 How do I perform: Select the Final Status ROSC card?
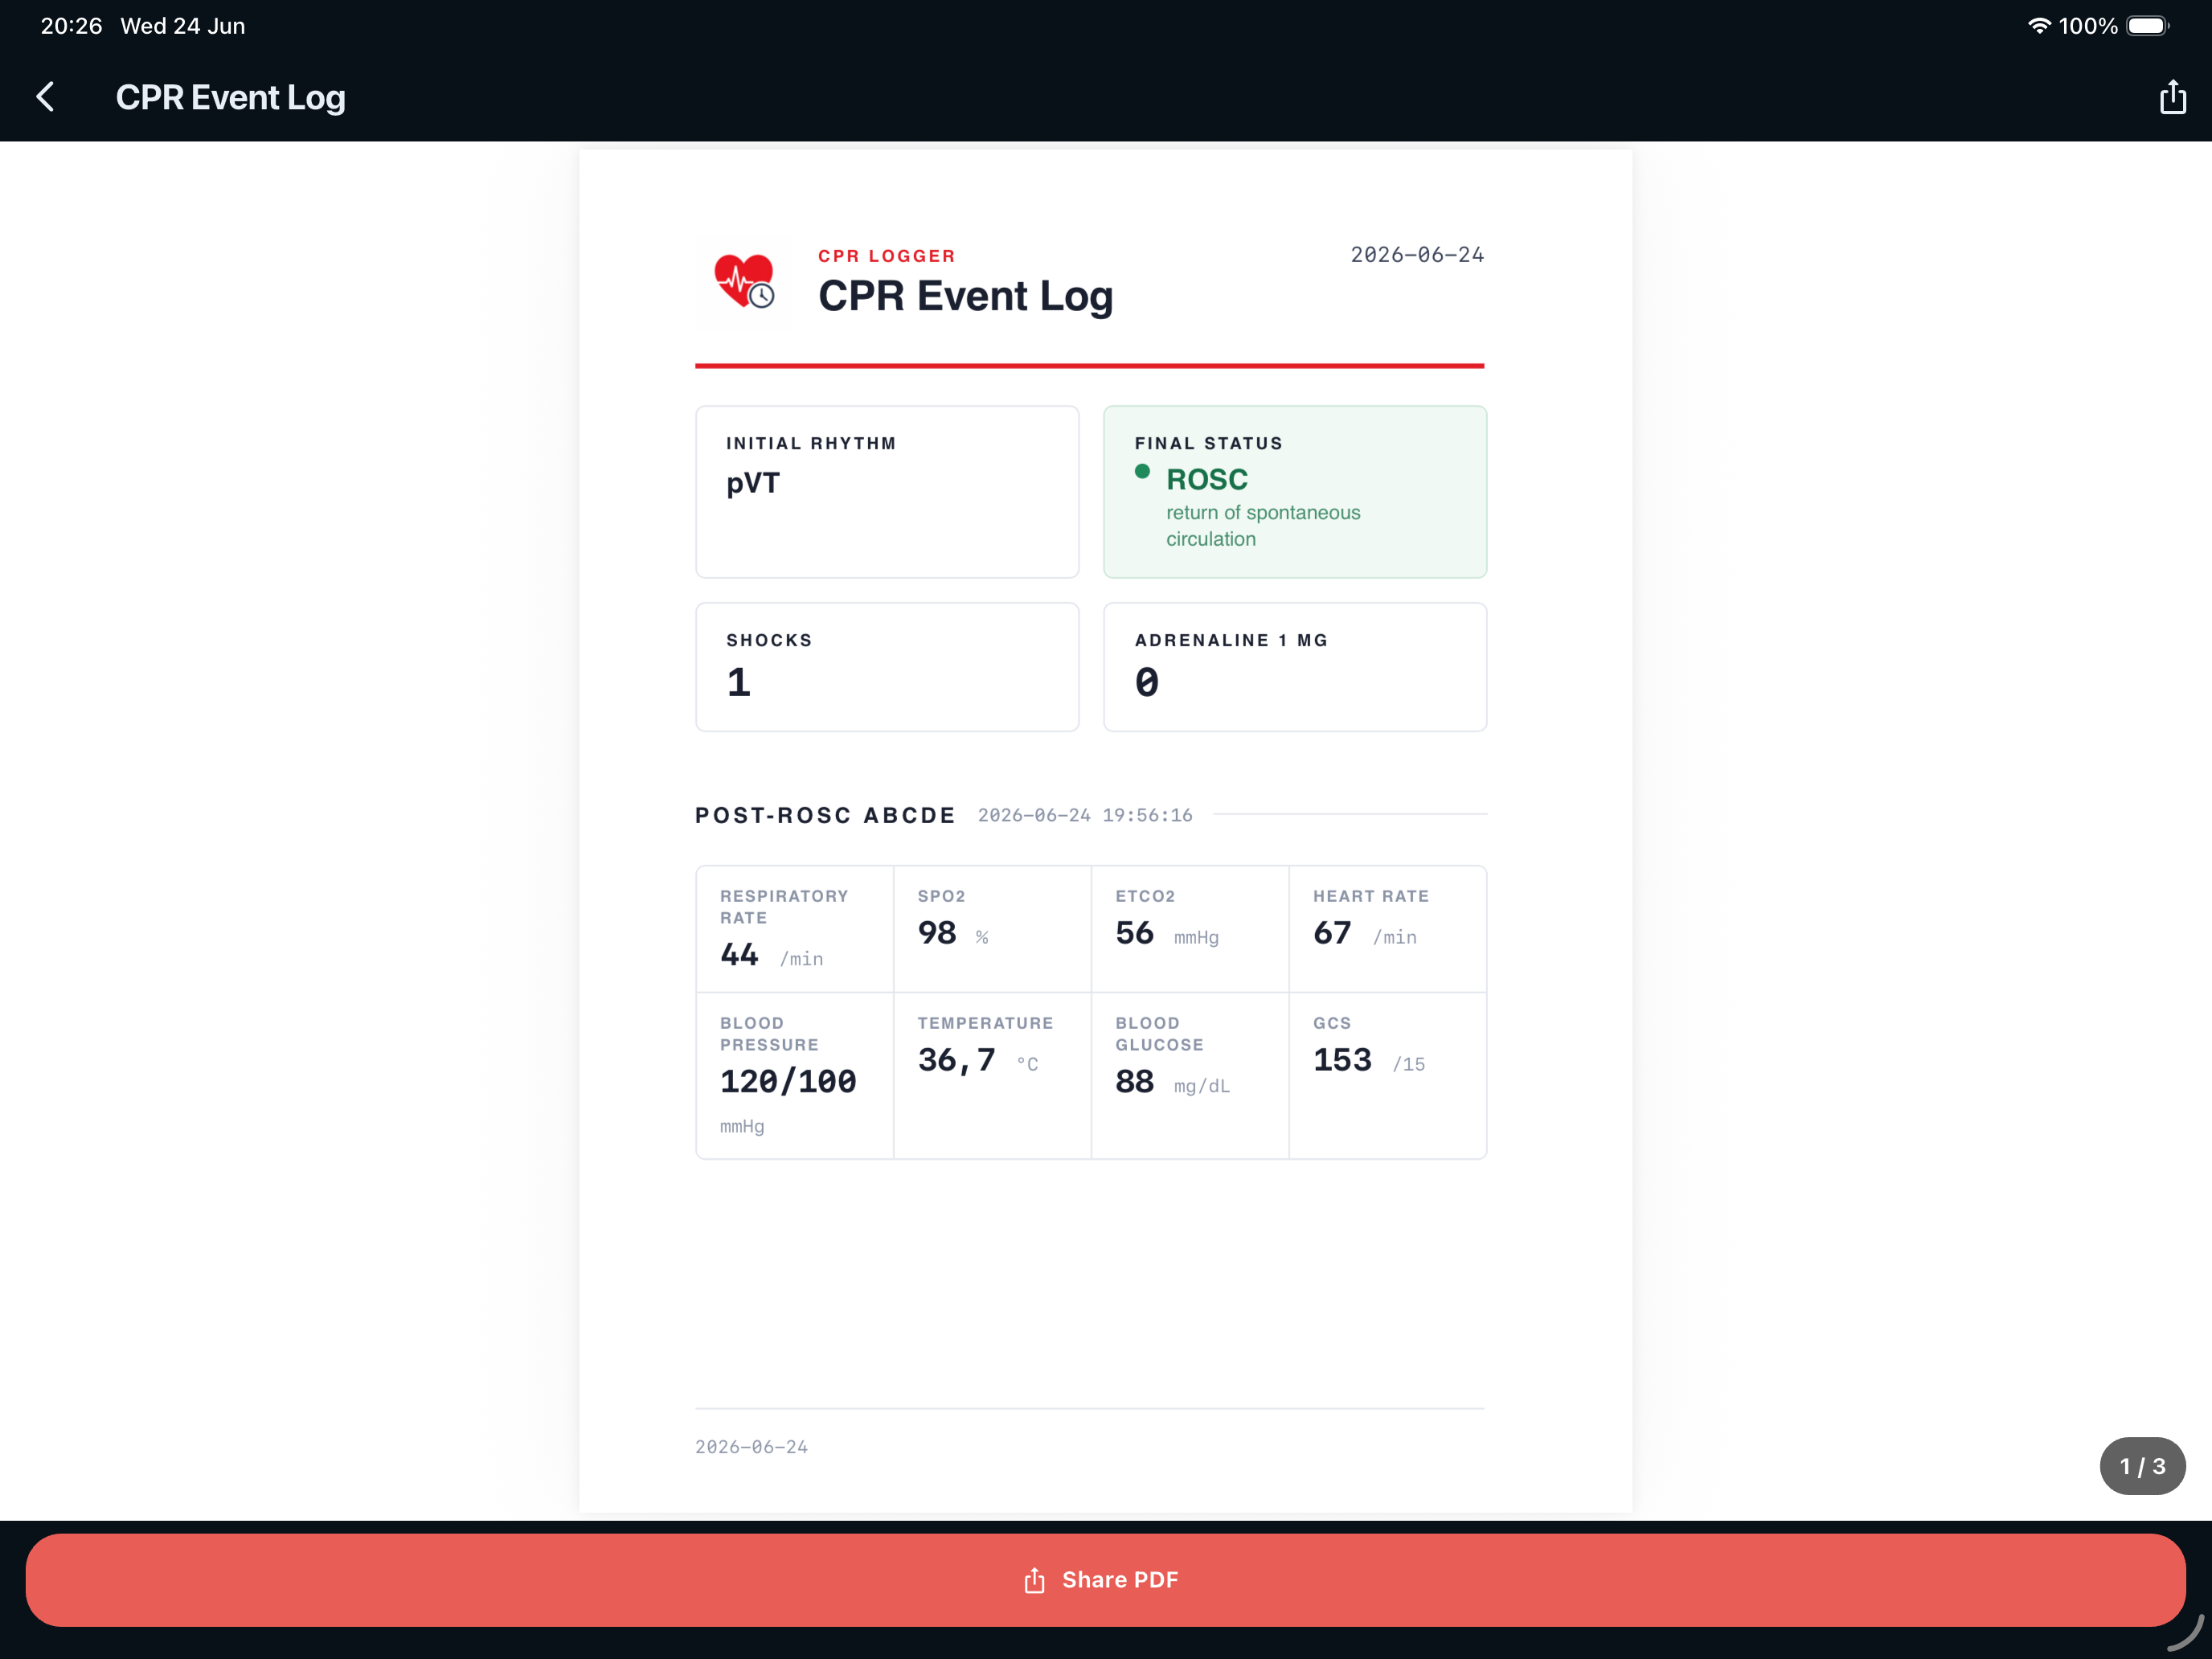[1295, 492]
